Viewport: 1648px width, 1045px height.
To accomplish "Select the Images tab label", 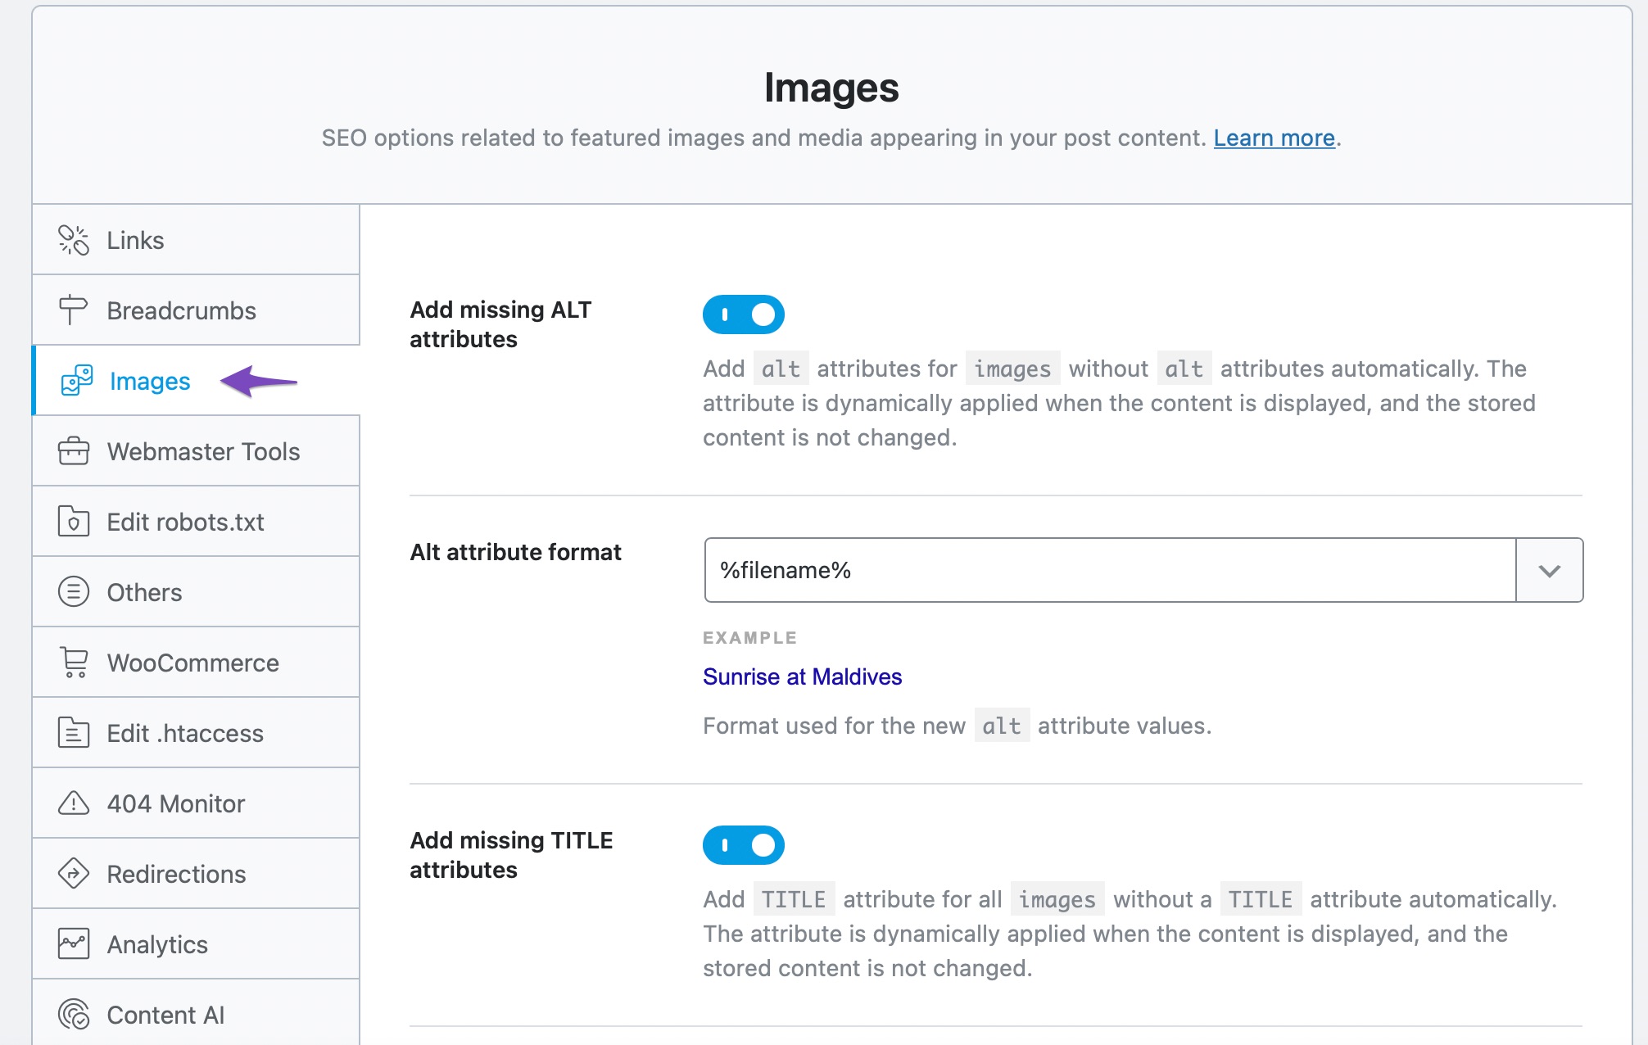I will click(150, 382).
